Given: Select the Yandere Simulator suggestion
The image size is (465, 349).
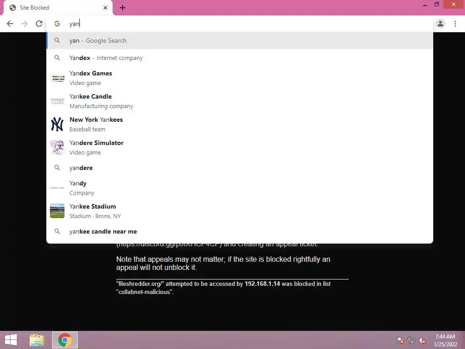Looking at the screenshot, I should click(x=240, y=148).
